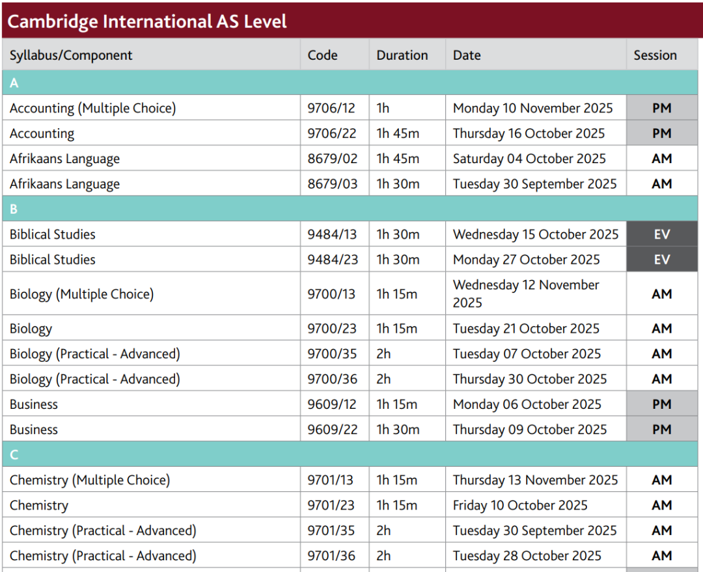Screen dimensions: 703x572
Task: Click 'Chemistry (Multiple Choice)' cell
Action: pos(90,480)
